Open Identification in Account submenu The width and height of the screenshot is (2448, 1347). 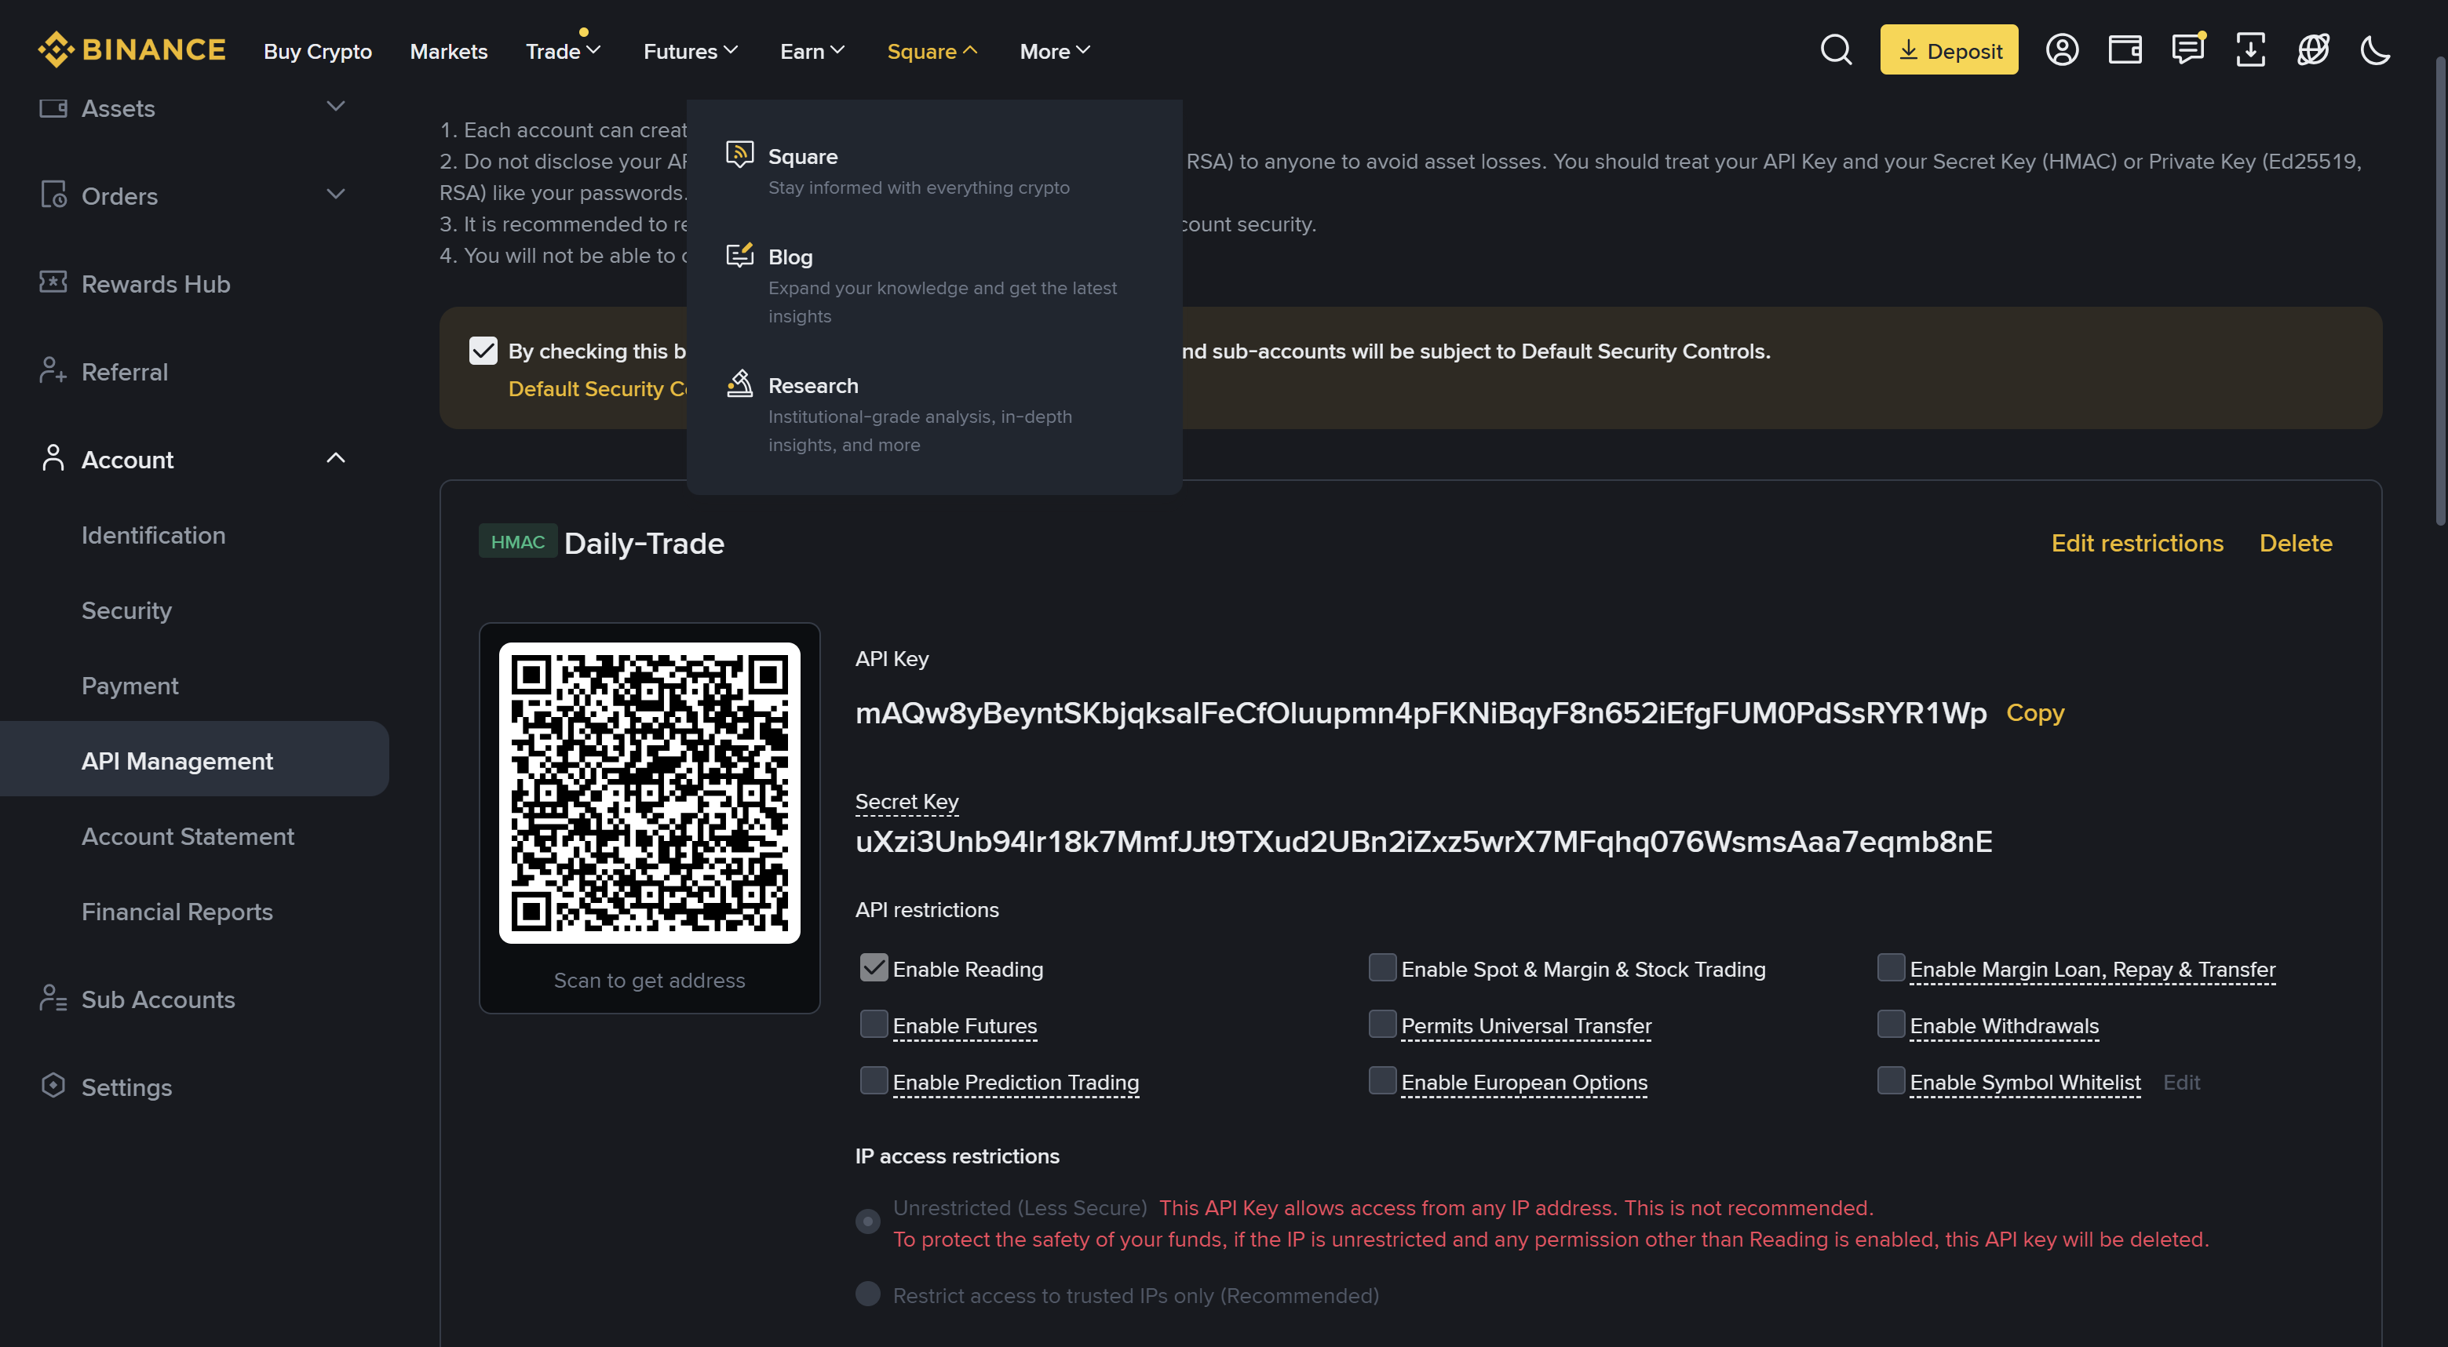(x=153, y=535)
